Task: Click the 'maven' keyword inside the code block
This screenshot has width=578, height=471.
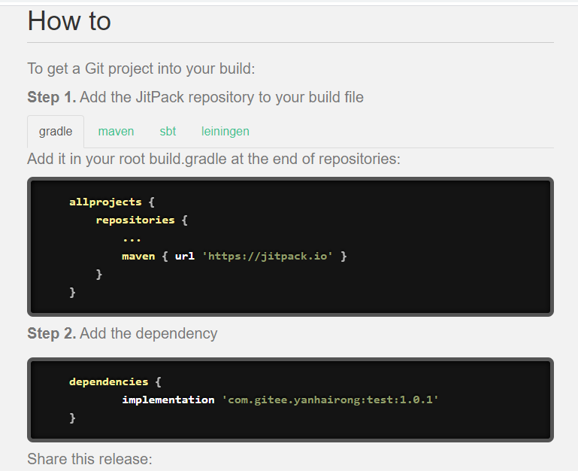Action: [138, 256]
